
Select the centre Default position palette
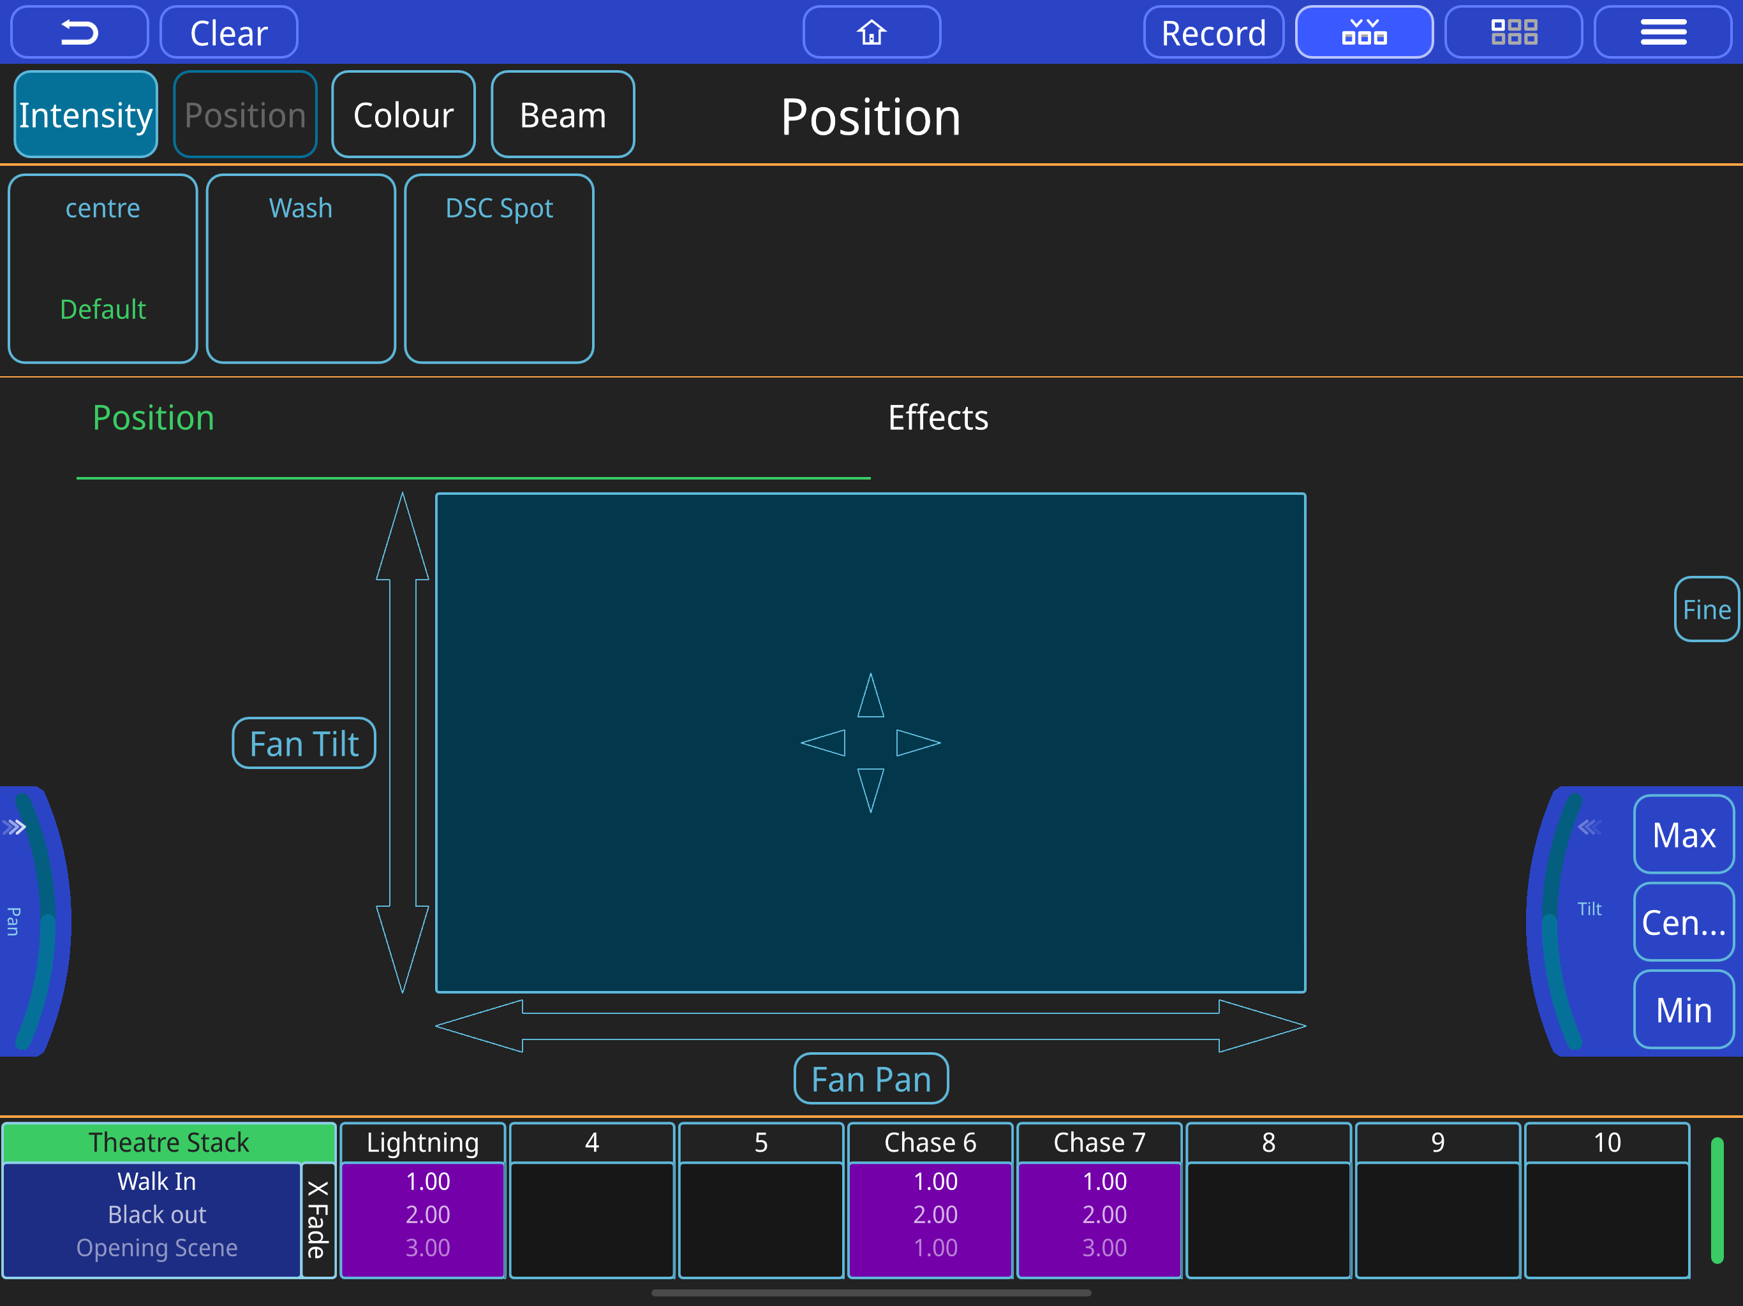click(x=103, y=268)
